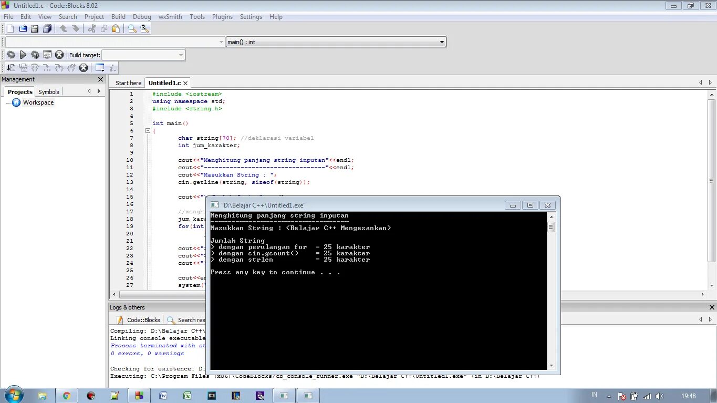The width and height of the screenshot is (717, 403).
Task: Open the Build target dropdown
Action: click(x=143, y=55)
